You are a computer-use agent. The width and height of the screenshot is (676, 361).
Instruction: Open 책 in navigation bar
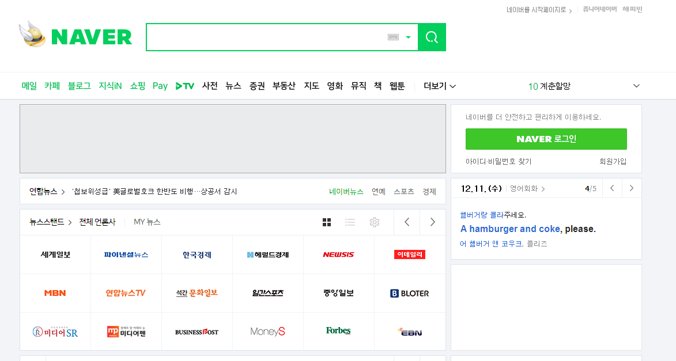point(377,86)
